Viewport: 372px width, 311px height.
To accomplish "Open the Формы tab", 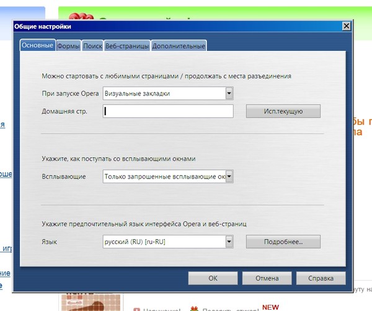I will (x=69, y=46).
